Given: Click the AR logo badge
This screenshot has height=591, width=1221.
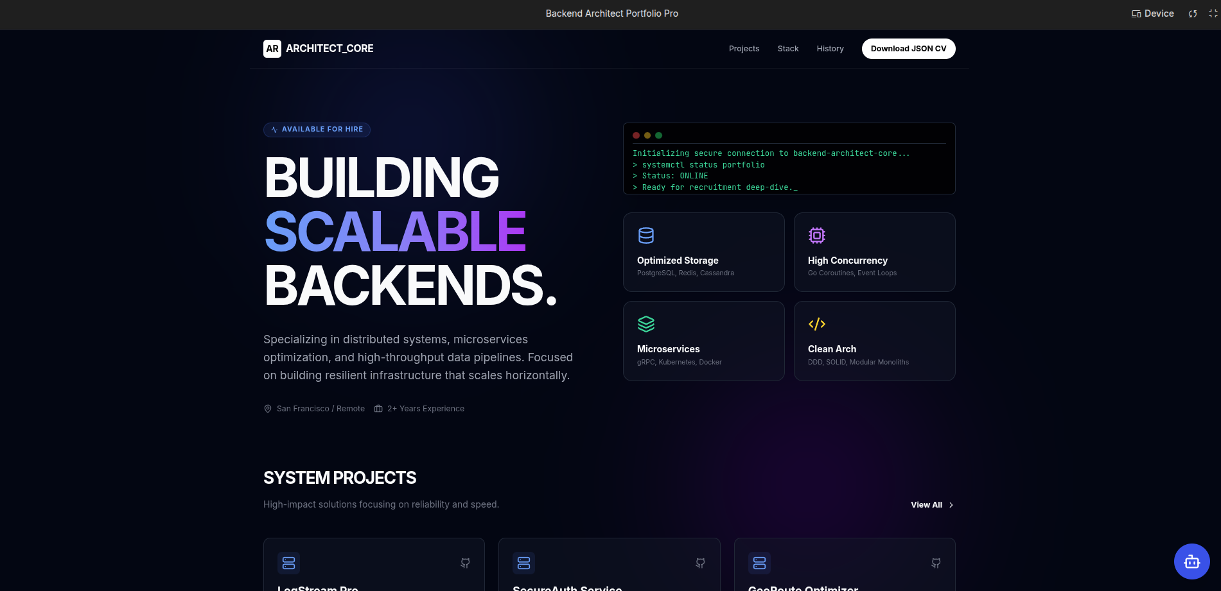Looking at the screenshot, I should click(272, 49).
